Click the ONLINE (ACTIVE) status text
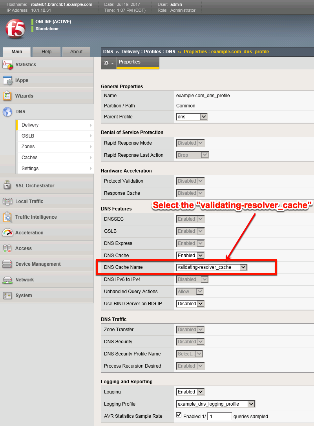This screenshot has width=314, height=426. [53, 22]
